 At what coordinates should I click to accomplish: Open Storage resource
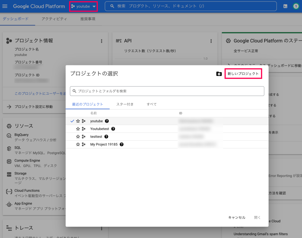pyautogui.click(x=20, y=173)
